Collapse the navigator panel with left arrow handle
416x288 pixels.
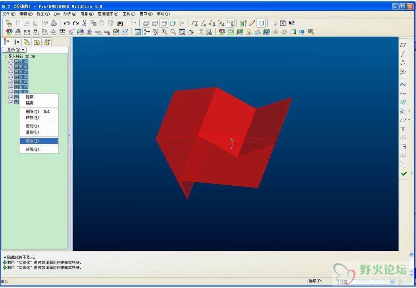[70, 136]
